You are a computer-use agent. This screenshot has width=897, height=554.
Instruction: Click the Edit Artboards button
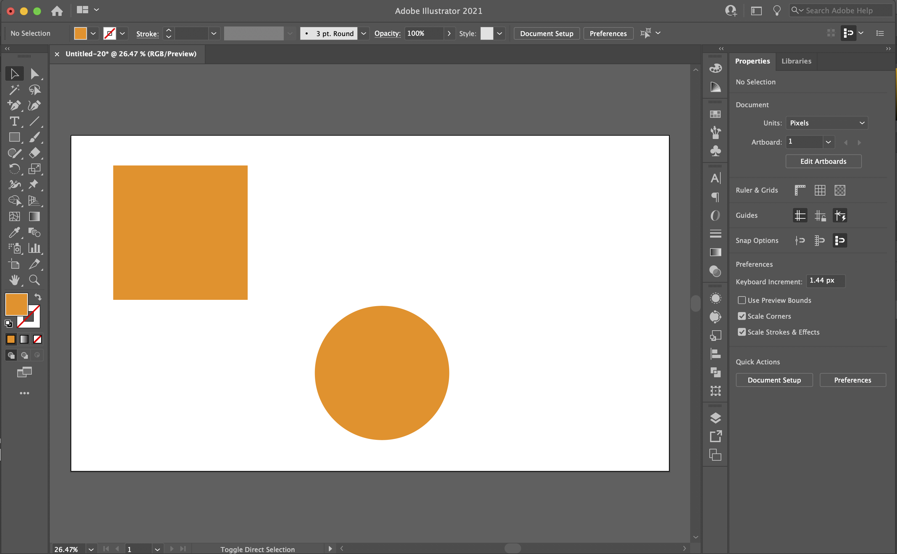coord(823,161)
